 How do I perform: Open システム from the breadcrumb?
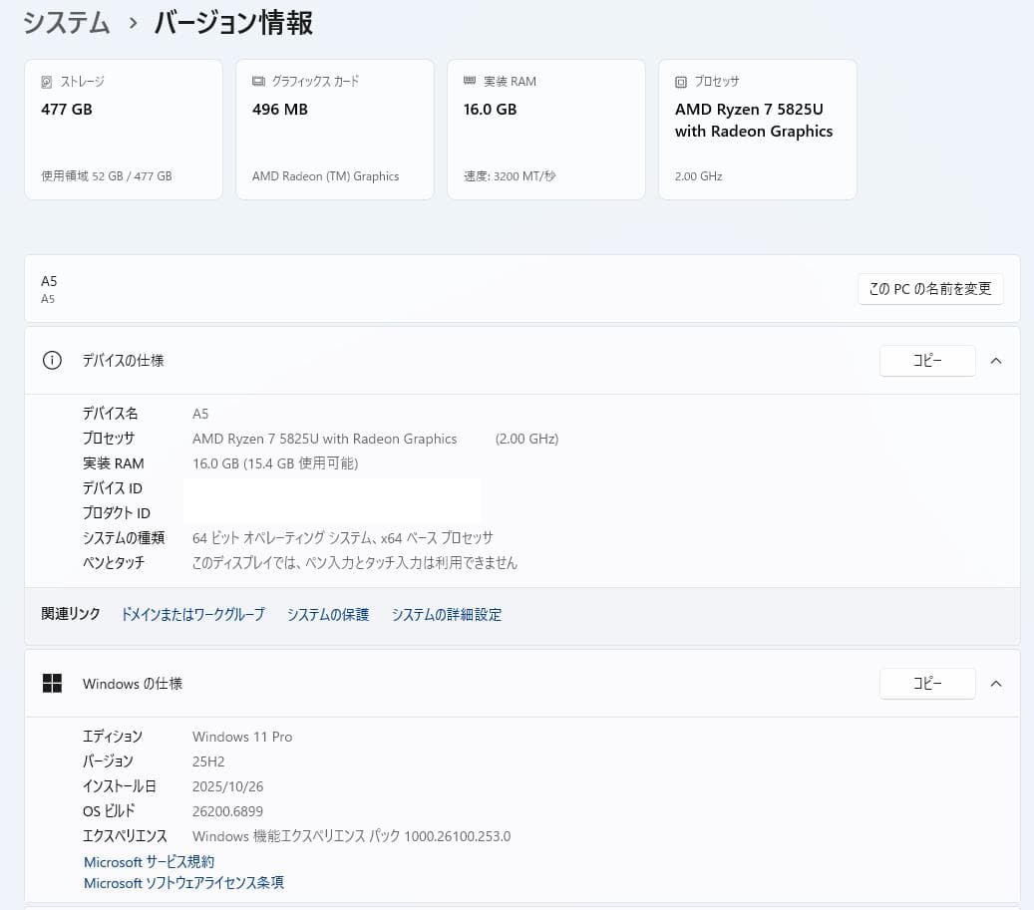[x=66, y=22]
